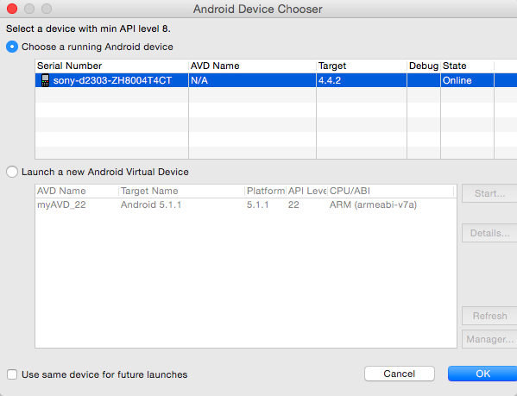Click the CPU/ABI column header
This screenshot has width=517, height=396.
[x=391, y=191]
